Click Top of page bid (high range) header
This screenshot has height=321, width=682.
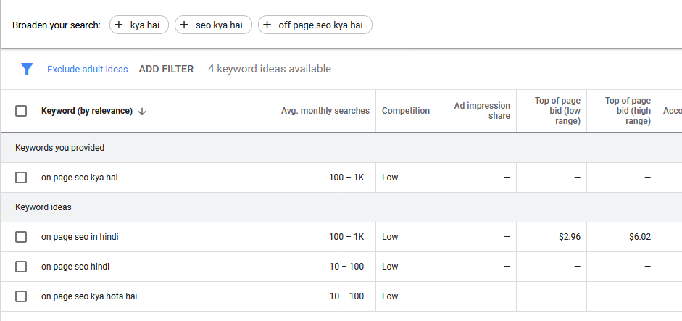click(628, 111)
